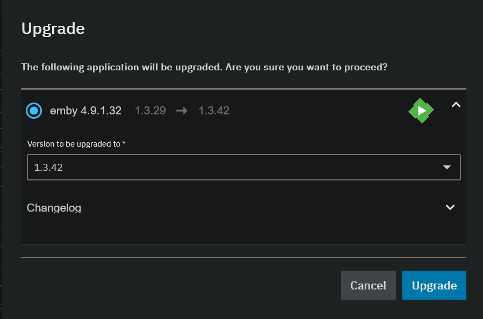The height and width of the screenshot is (319, 483).
Task: Click empty area below Changelog in panel
Action: point(243,230)
